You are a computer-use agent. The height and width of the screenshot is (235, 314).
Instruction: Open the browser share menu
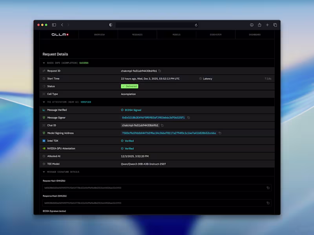coord(259,25)
